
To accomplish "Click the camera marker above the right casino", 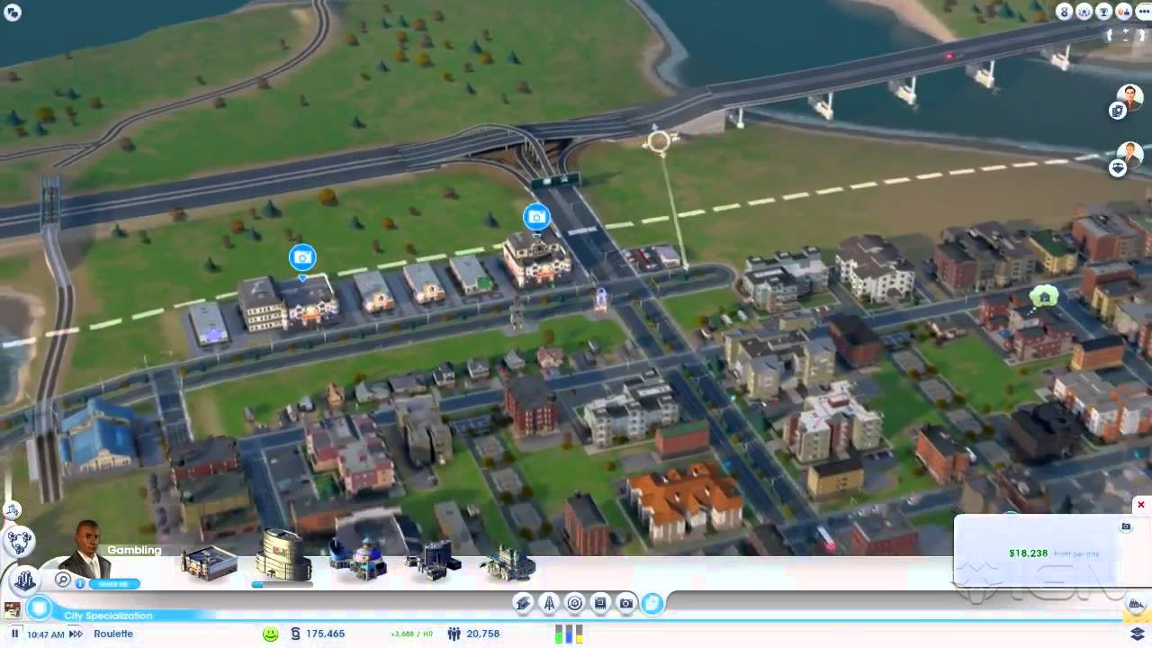I will point(536,217).
